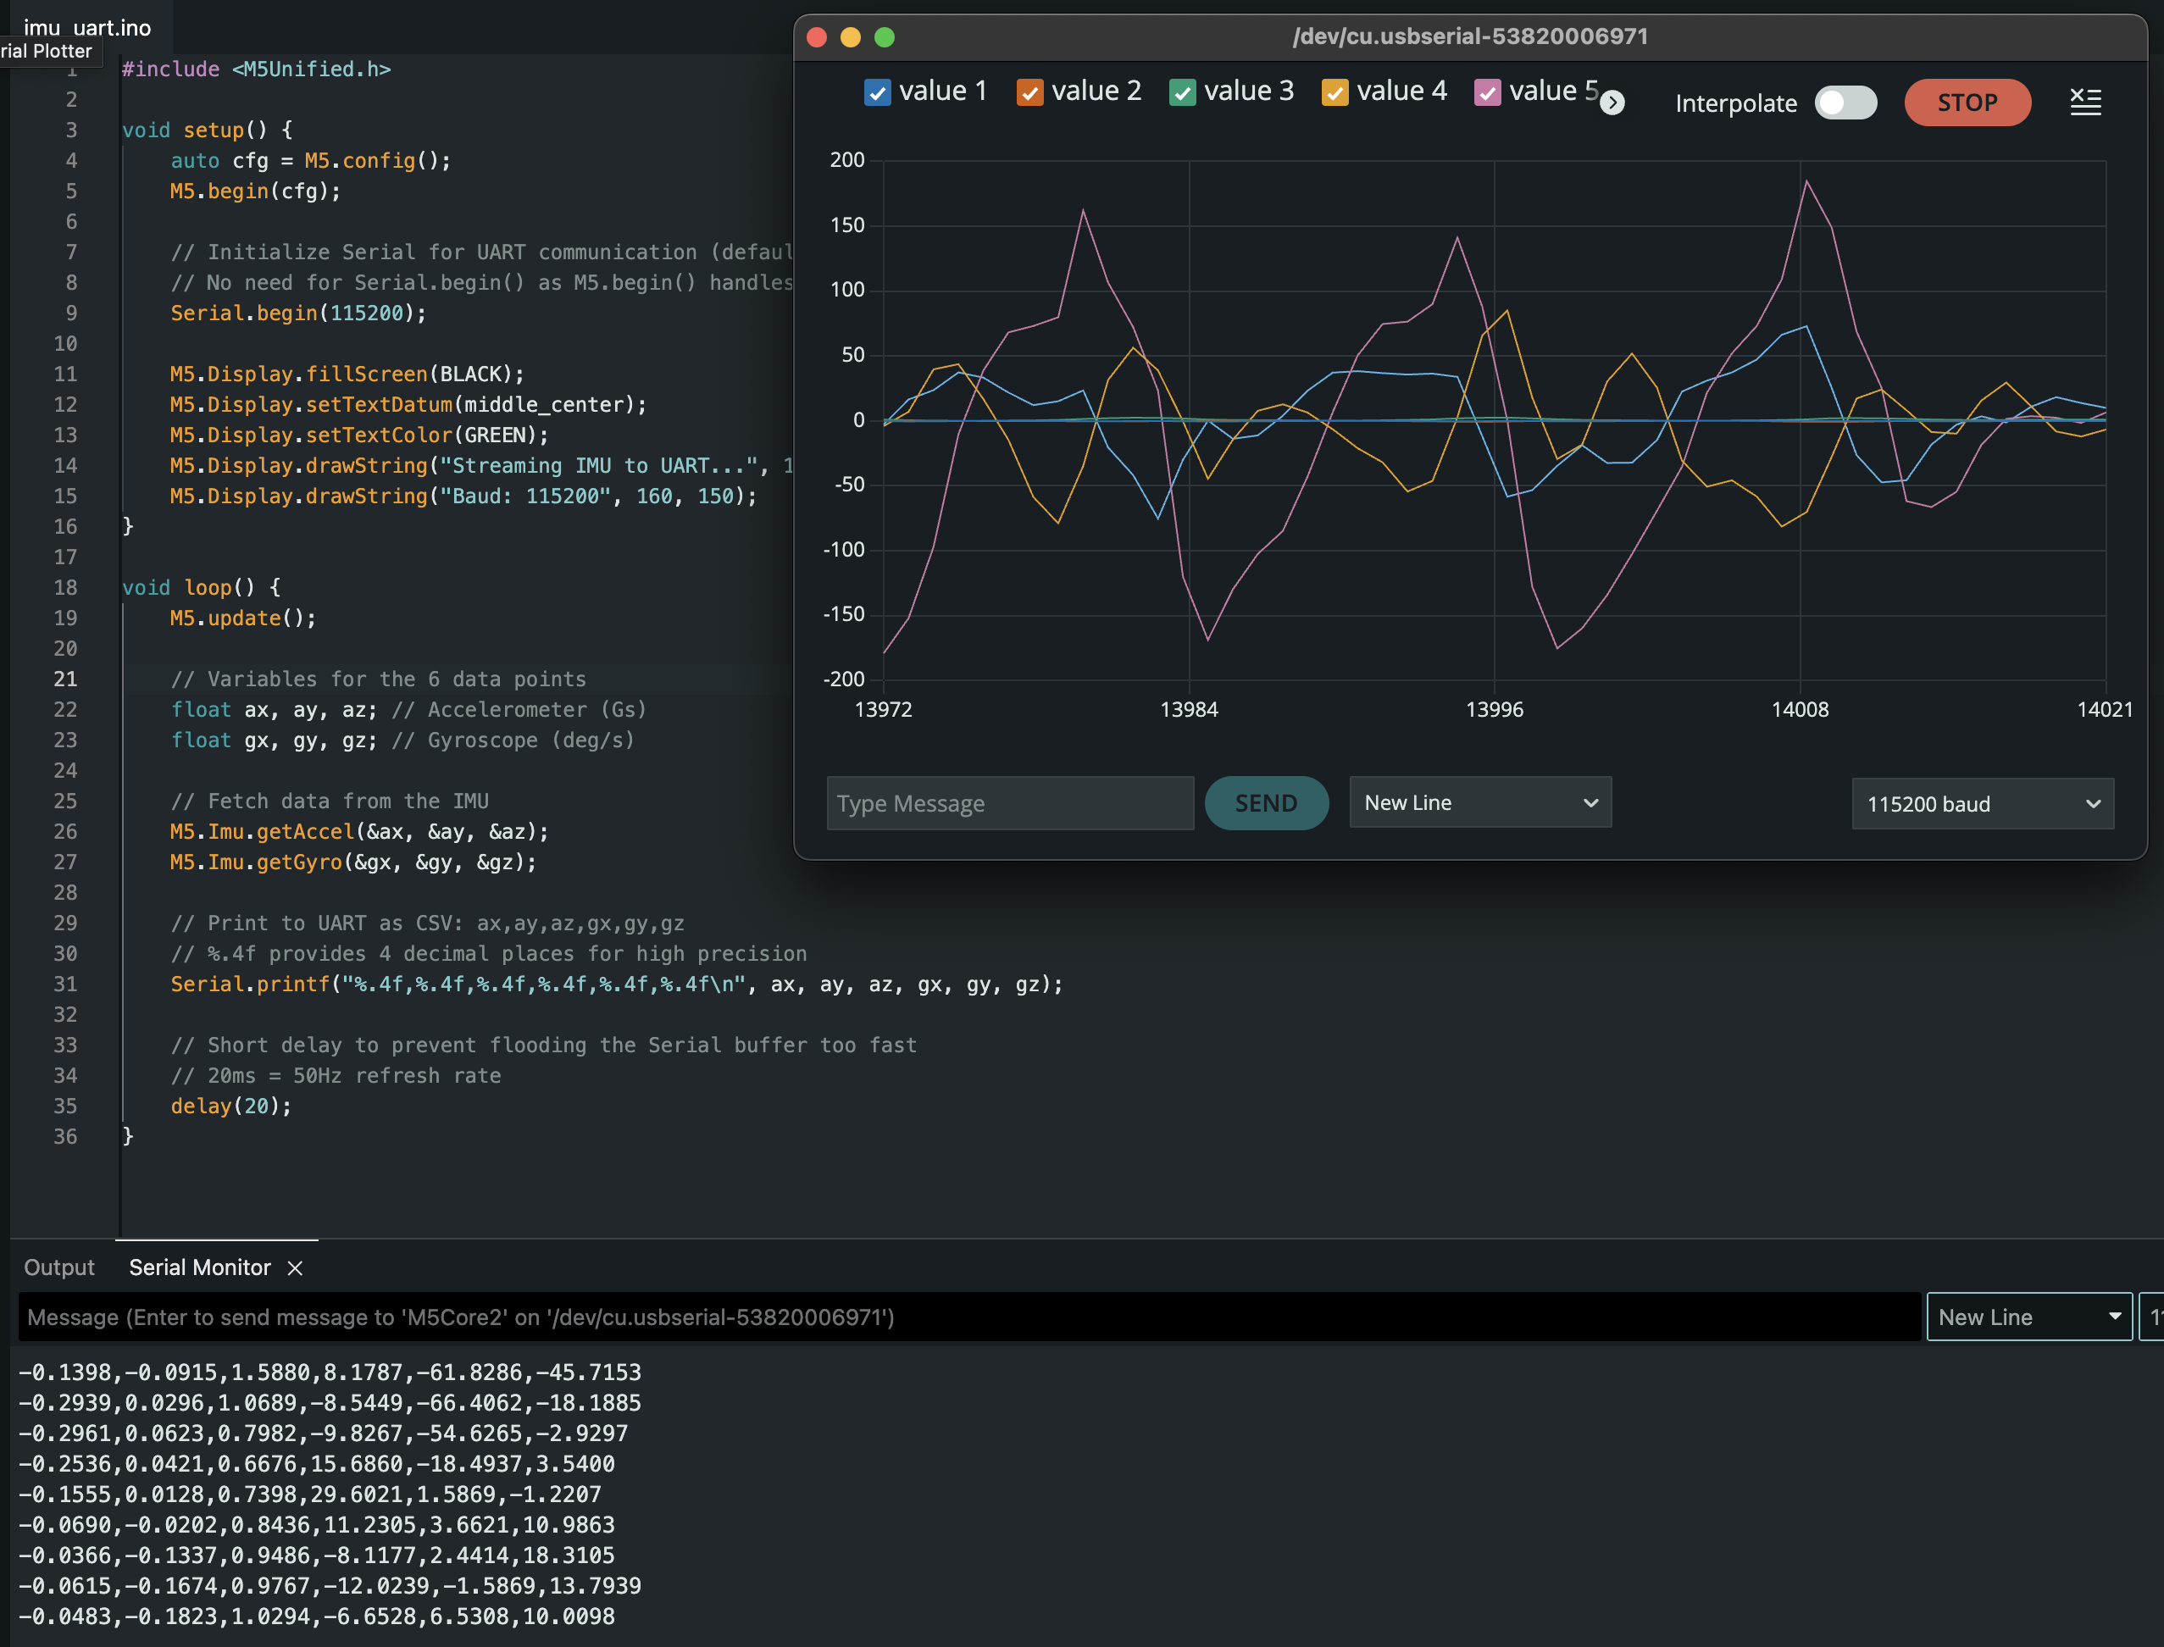
Task: Expand Serial Monitor New Line dropdown
Action: pos(2028,1317)
